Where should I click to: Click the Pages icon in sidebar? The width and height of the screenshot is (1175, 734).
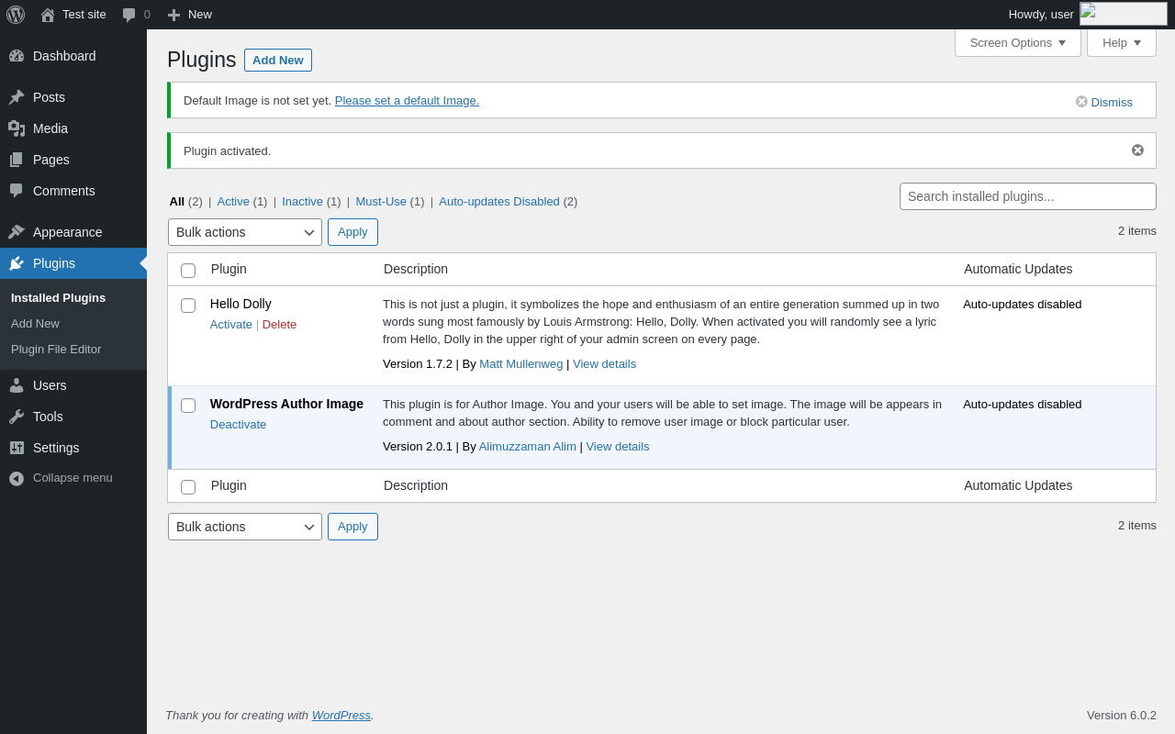(17, 160)
